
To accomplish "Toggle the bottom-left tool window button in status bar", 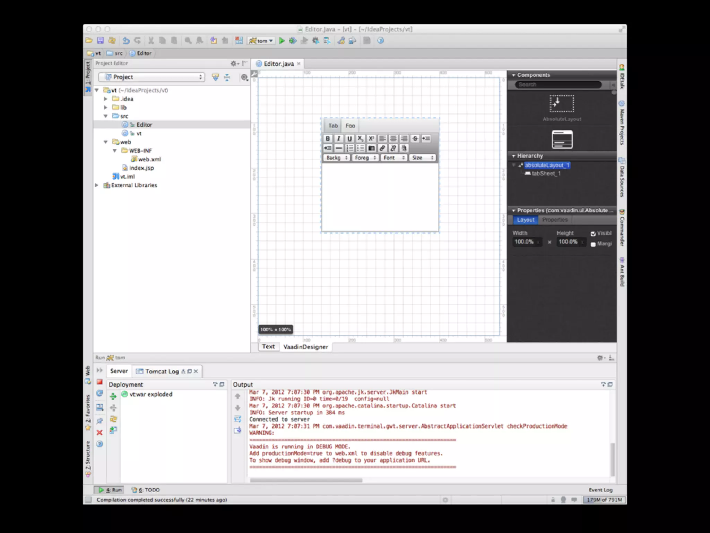I will [88, 500].
